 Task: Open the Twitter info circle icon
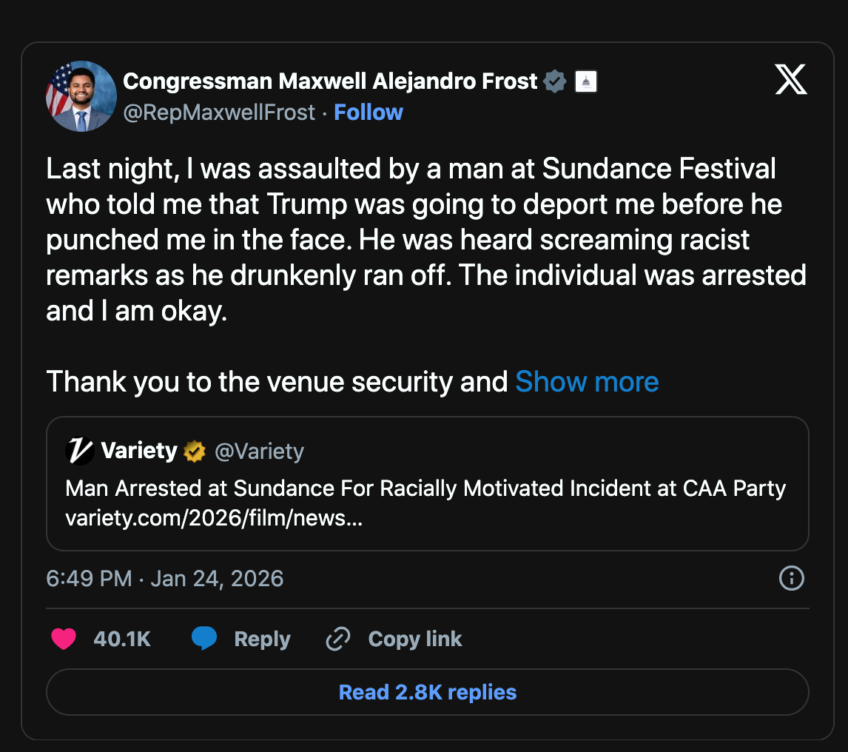point(792,578)
